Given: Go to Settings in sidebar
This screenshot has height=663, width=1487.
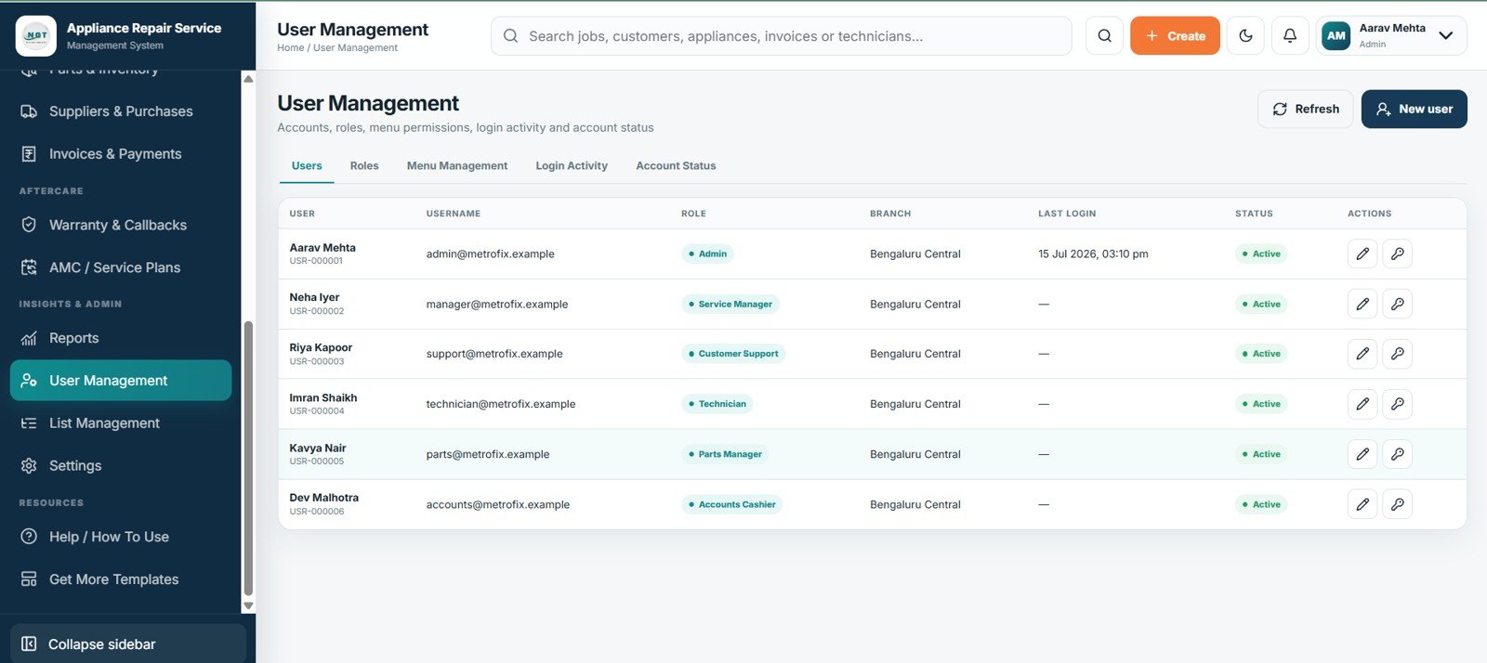Looking at the screenshot, I should [121, 466].
